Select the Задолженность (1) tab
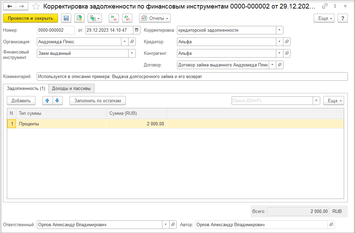 tap(26, 89)
